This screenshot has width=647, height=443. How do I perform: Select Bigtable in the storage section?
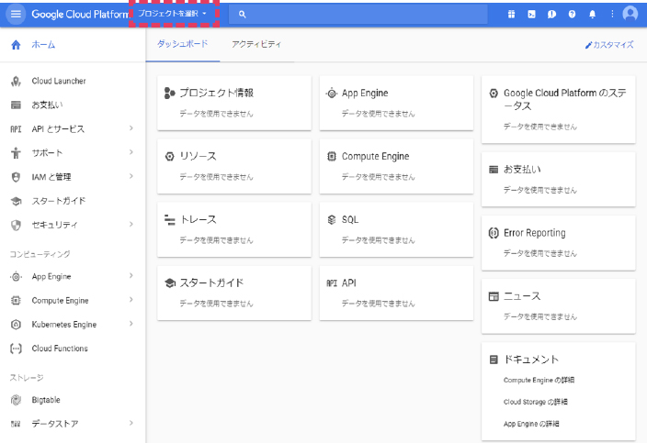(x=48, y=400)
